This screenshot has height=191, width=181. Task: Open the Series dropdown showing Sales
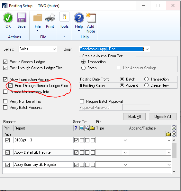pos(38,49)
